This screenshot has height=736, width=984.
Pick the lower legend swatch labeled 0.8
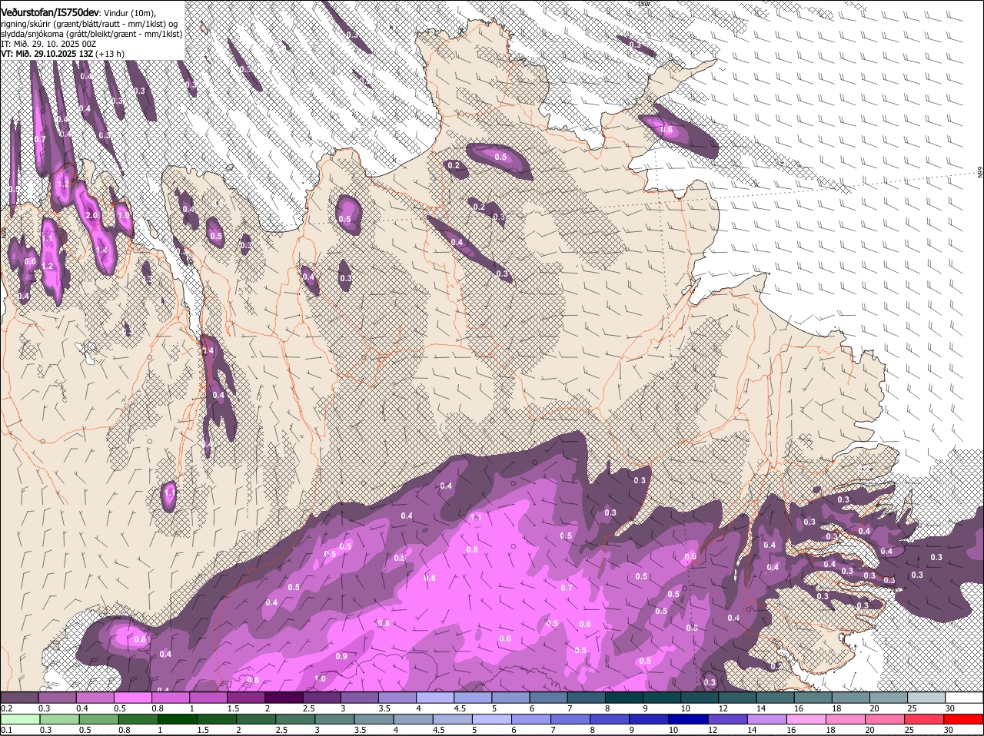tap(138, 719)
